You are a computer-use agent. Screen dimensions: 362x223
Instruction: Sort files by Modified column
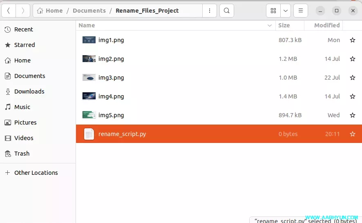326,25
